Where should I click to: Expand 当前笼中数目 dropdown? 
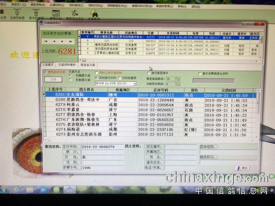(x=178, y=83)
